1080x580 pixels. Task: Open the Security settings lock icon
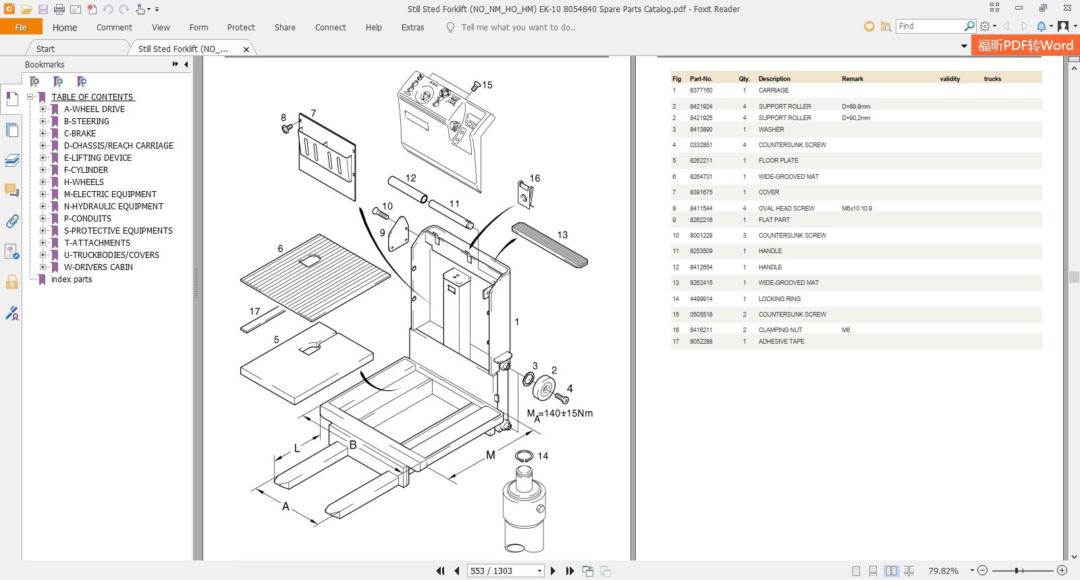(x=11, y=282)
